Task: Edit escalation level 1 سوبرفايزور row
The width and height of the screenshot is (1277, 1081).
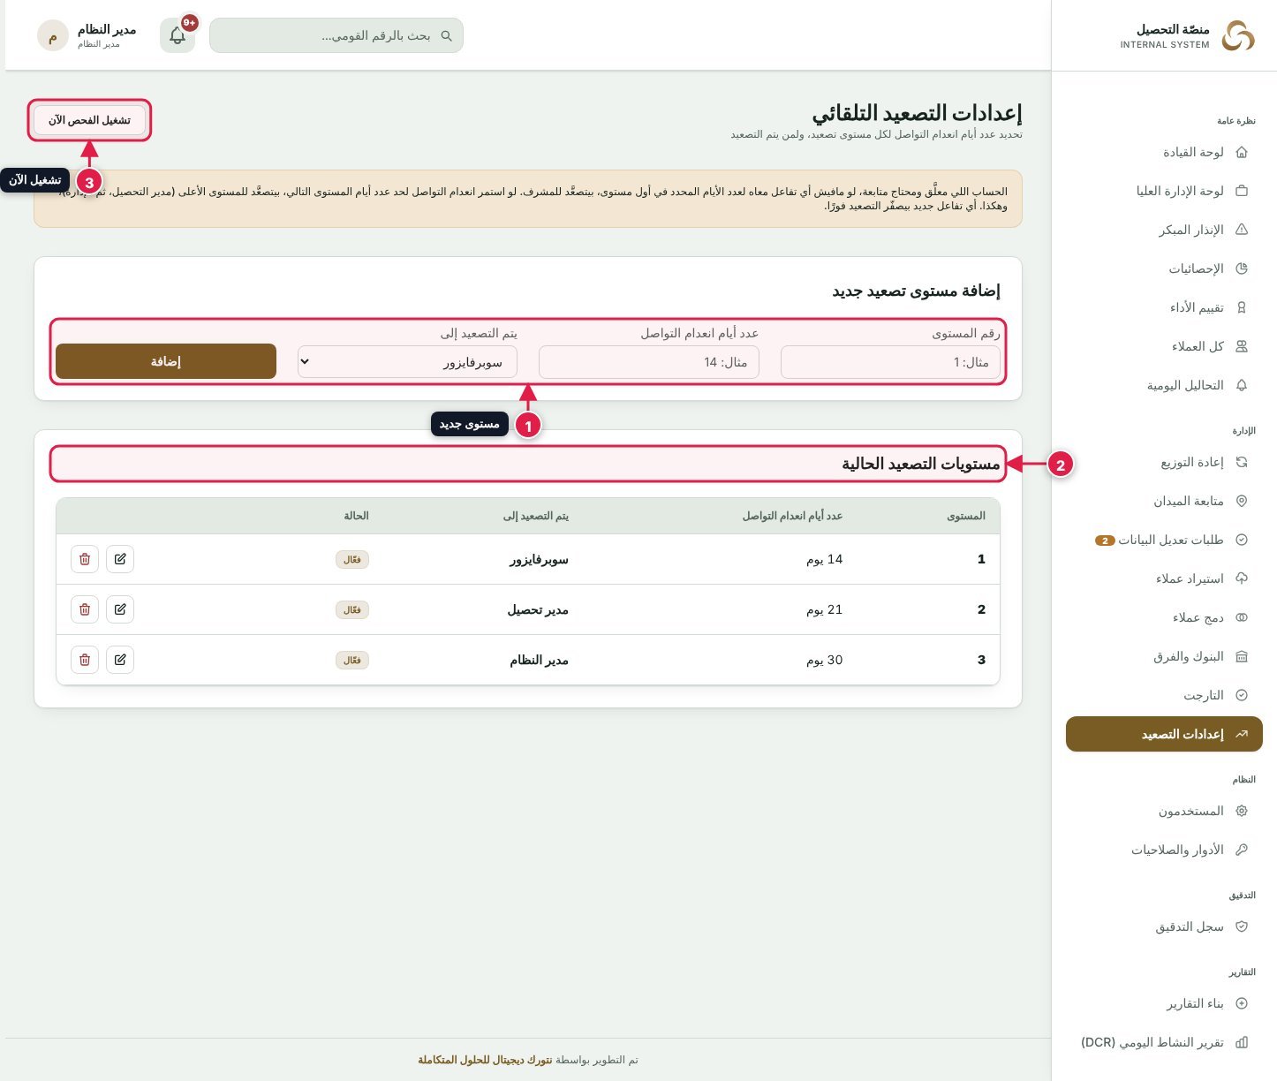Action: [x=120, y=559]
